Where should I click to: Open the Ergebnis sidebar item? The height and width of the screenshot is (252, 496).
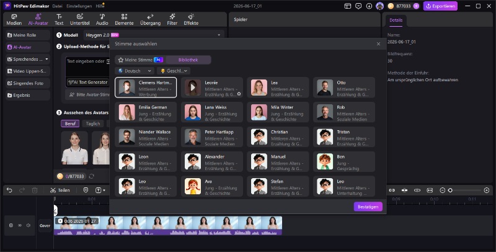[28, 96]
